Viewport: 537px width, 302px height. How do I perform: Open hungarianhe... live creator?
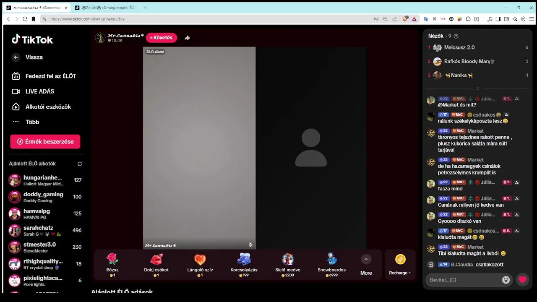coord(45,180)
